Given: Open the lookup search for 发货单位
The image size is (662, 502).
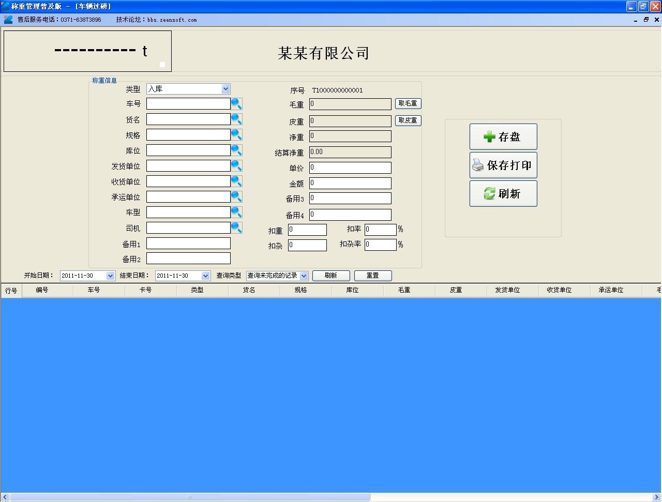Looking at the screenshot, I should pos(236,166).
